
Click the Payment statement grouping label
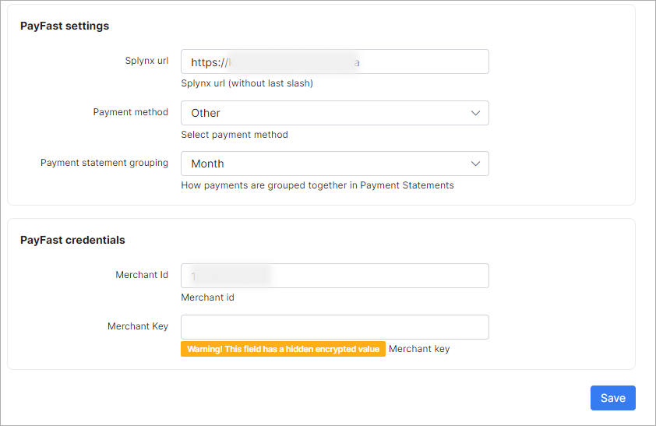click(104, 163)
